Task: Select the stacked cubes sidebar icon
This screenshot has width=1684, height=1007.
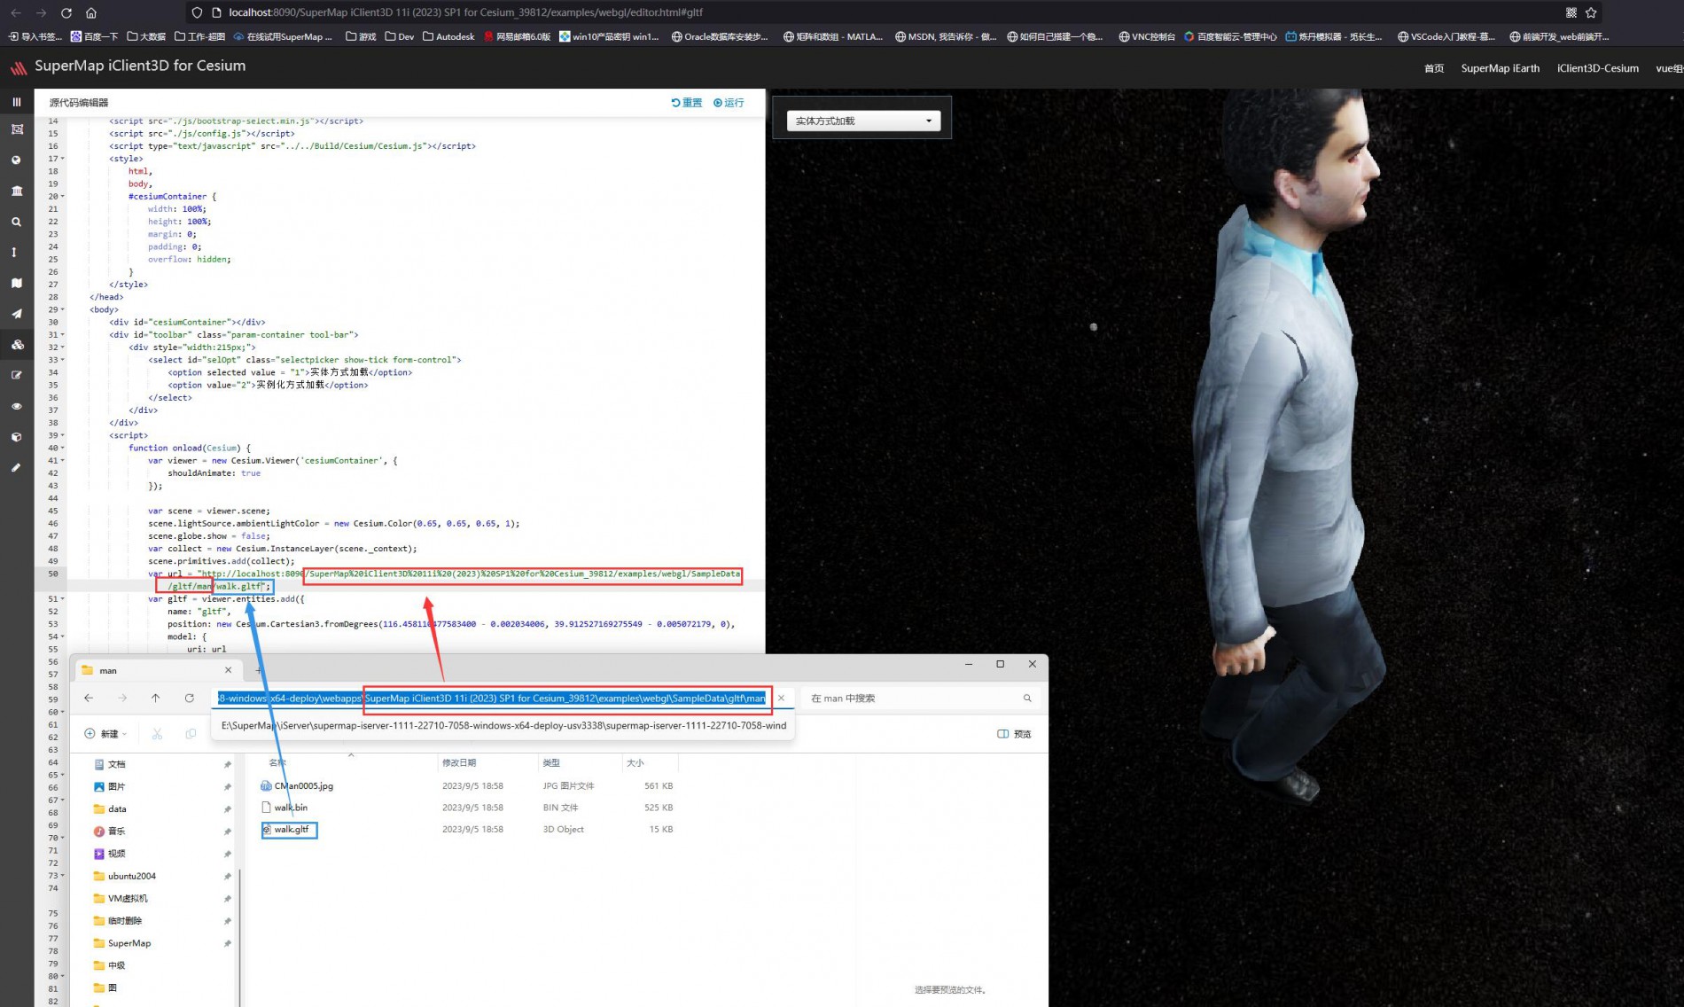Action: point(16,345)
